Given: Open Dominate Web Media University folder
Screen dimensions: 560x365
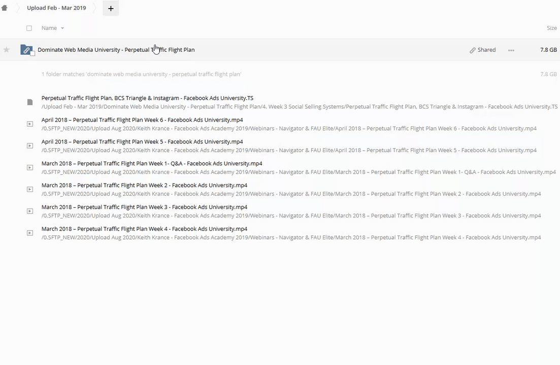Looking at the screenshot, I should pyautogui.click(x=116, y=50).
